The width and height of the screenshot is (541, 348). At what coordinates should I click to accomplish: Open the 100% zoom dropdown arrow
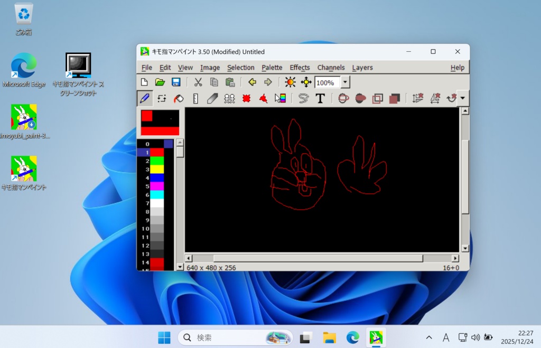(345, 82)
